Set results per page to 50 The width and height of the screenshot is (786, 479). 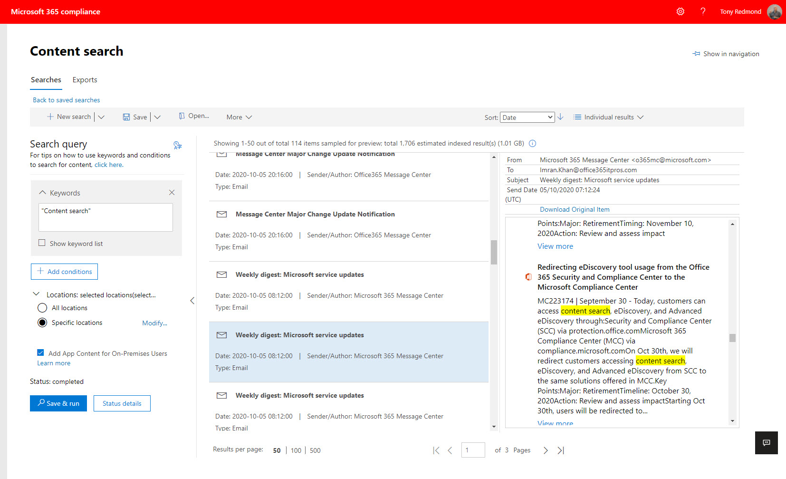pyautogui.click(x=277, y=450)
